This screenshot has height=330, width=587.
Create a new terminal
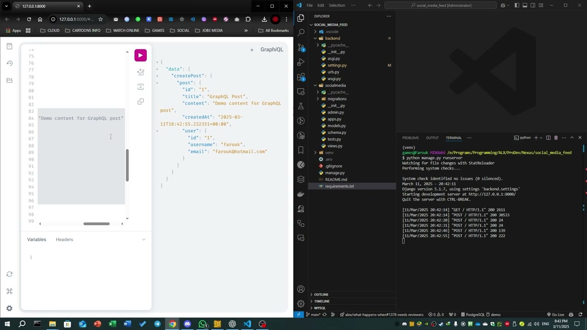click(x=536, y=137)
